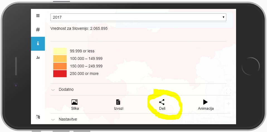Click the Izvozi export document icon
Image resolution: width=267 pixels, height=132 pixels.
point(118,102)
